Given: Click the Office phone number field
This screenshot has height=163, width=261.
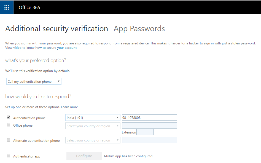Looking at the screenshot, I should [x=149, y=125].
